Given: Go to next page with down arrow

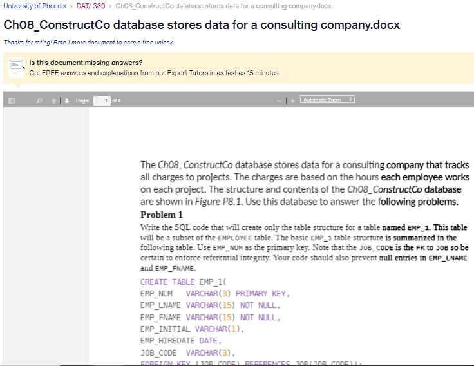Looking at the screenshot, I should pyautogui.click(x=67, y=101).
